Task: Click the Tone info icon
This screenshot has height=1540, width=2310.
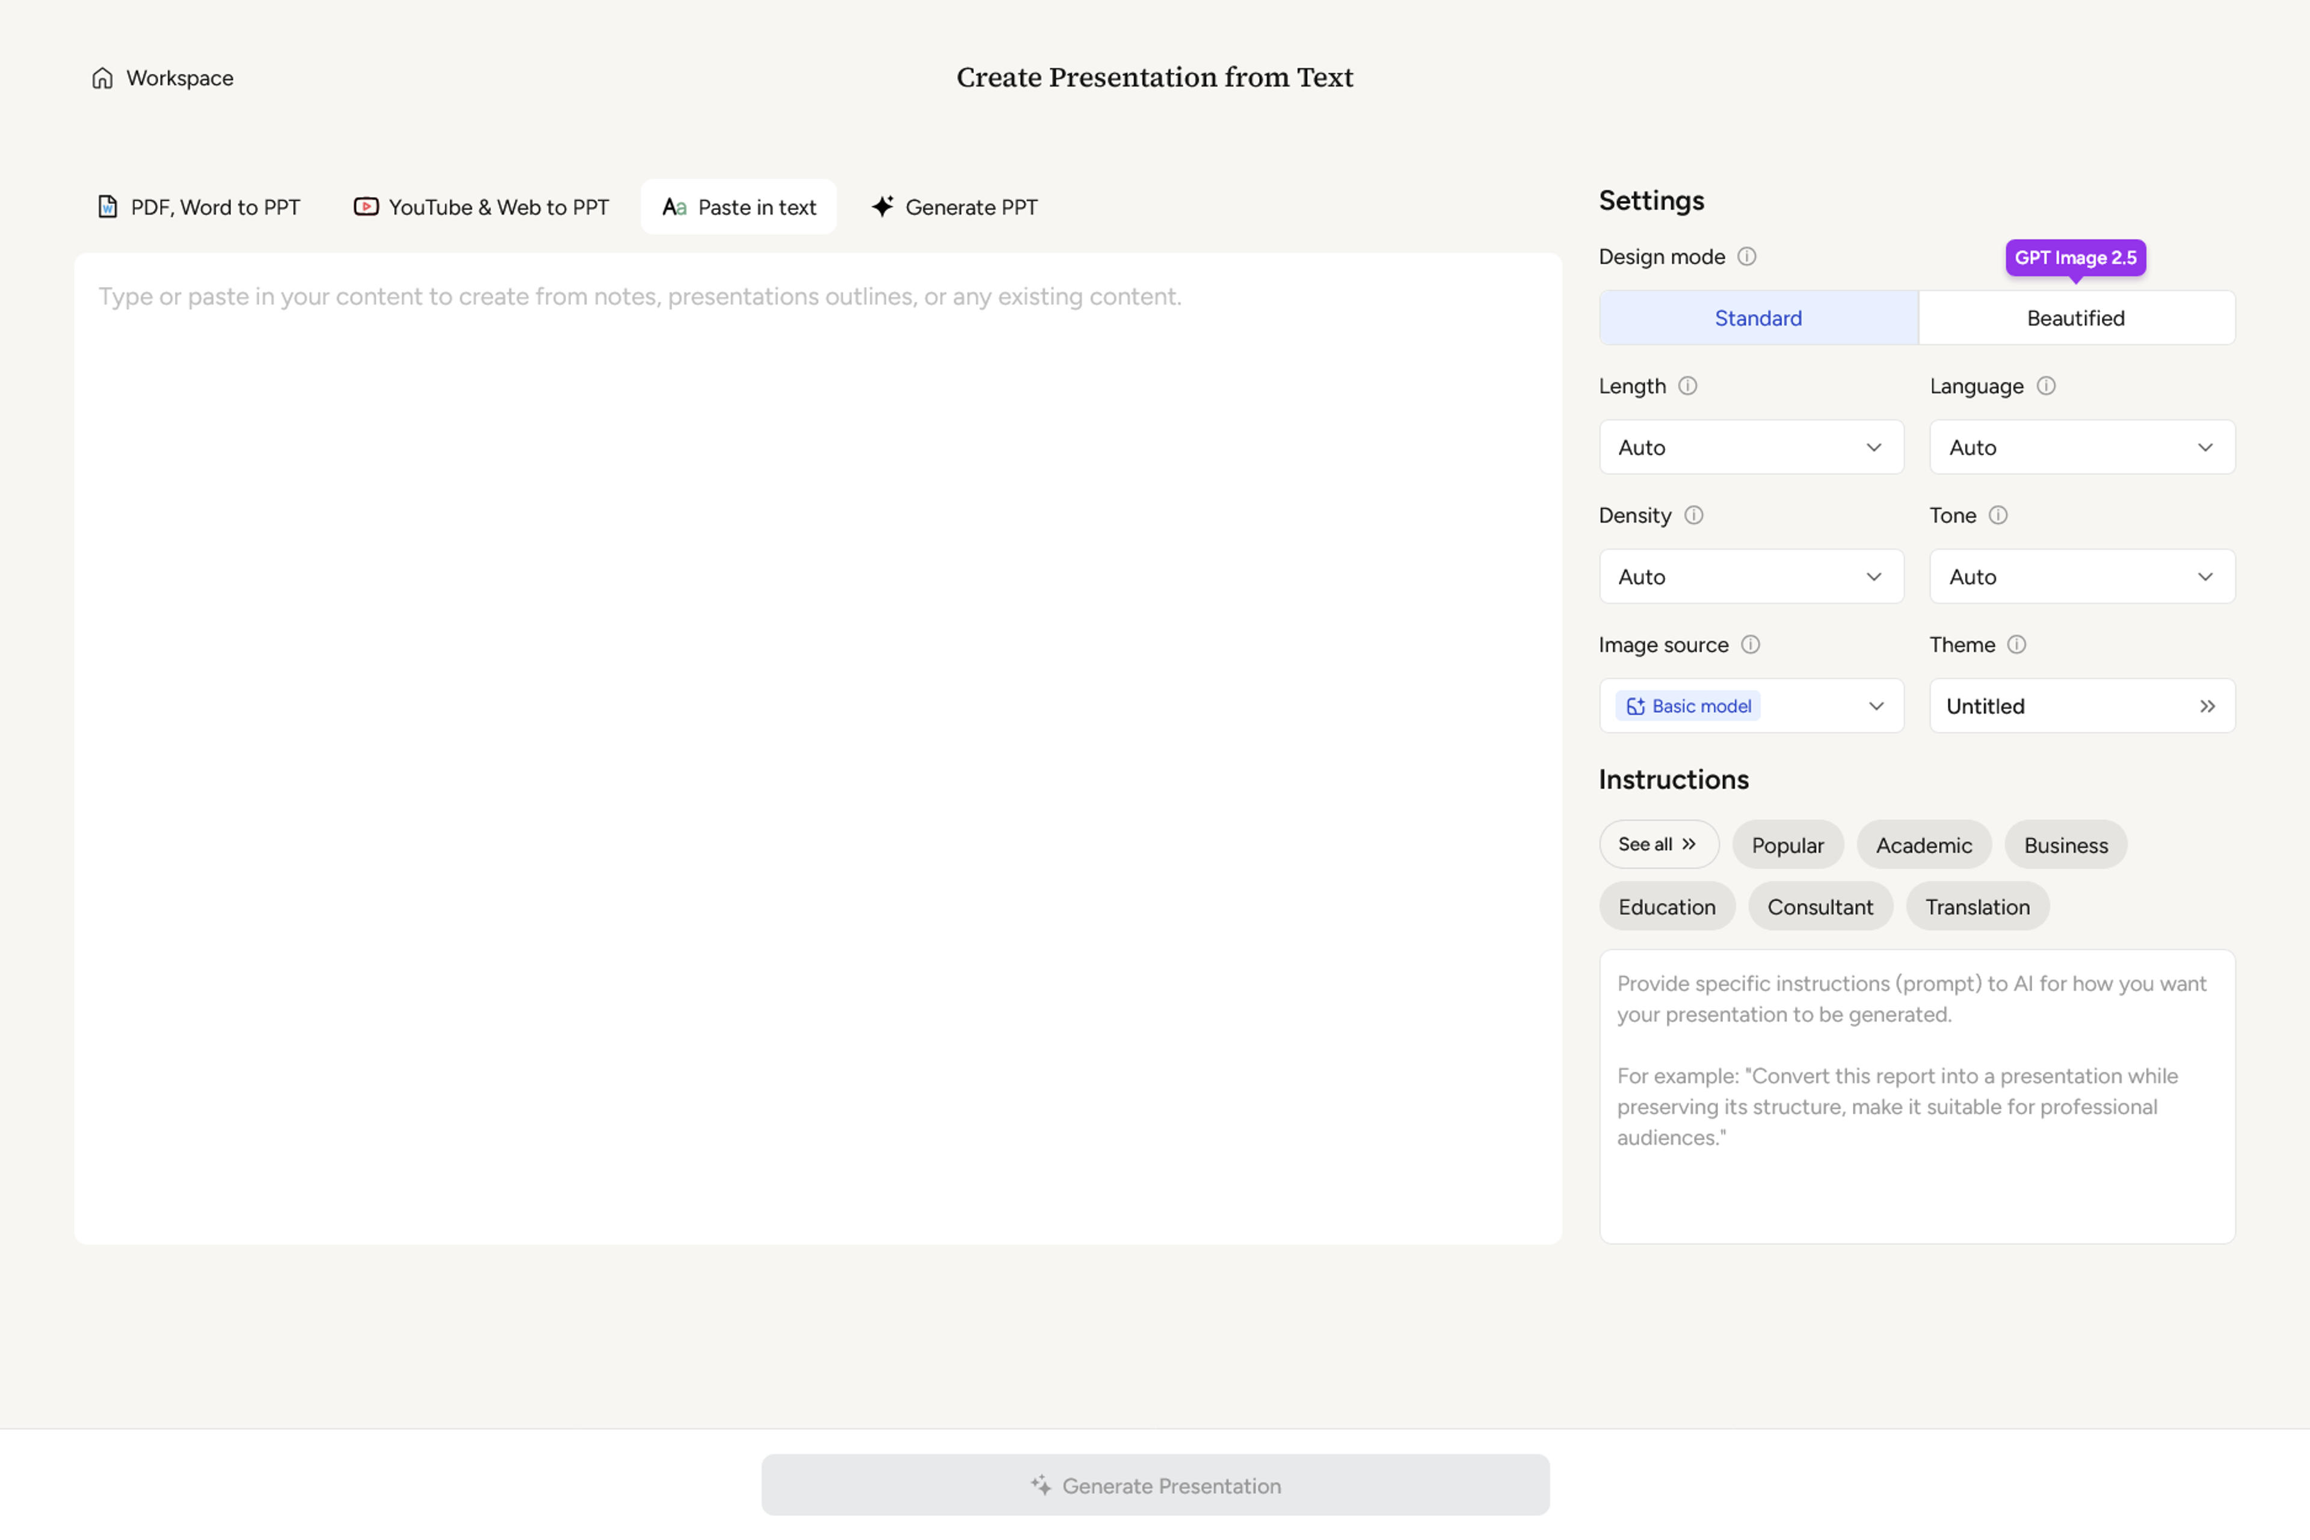Action: pos(1998,515)
